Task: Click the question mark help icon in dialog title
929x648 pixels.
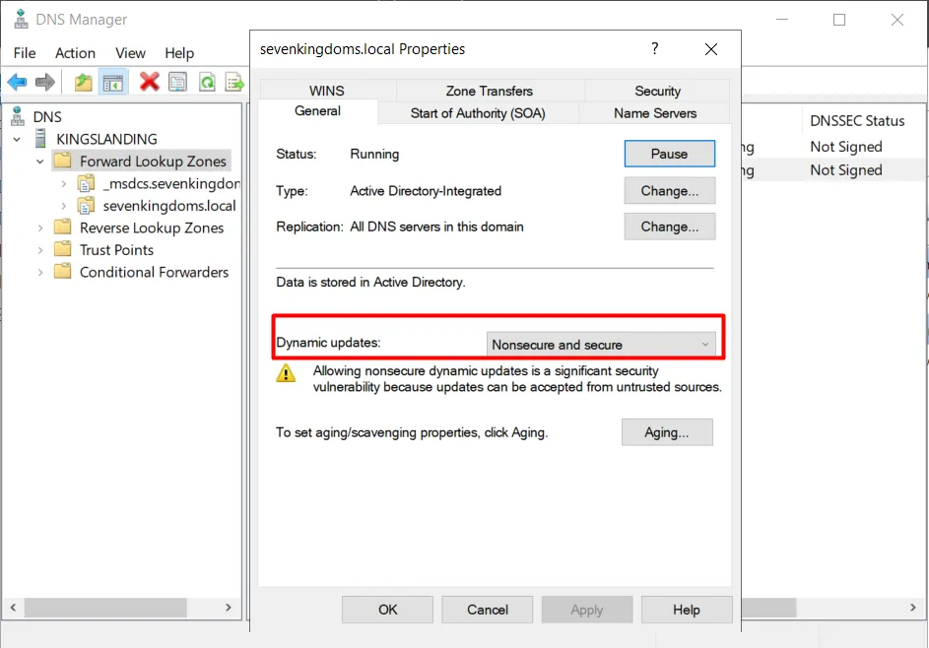Action: click(x=655, y=49)
